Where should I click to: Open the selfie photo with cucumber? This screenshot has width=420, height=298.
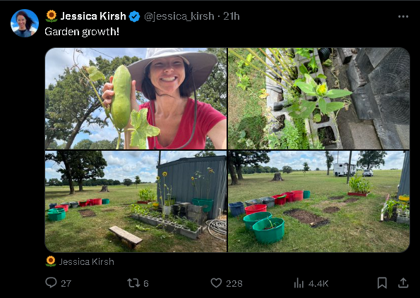tap(136, 99)
